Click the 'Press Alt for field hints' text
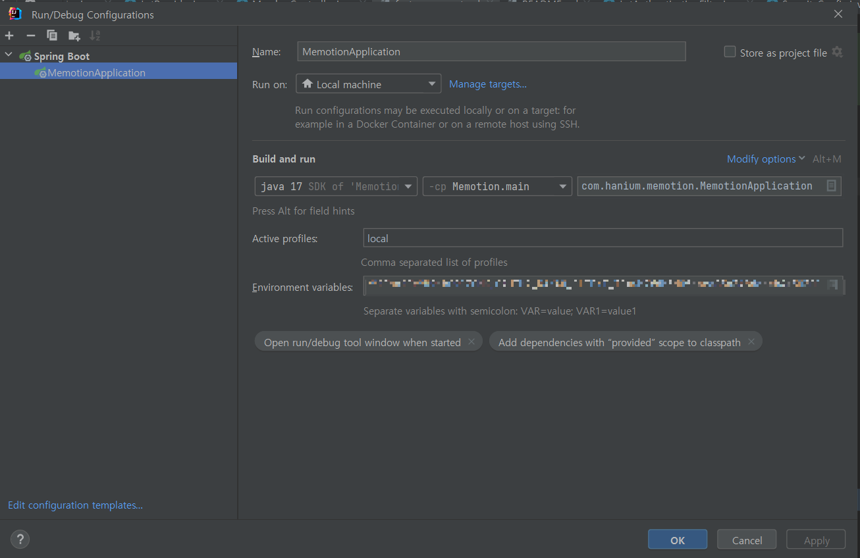The image size is (860, 558). coord(304,211)
